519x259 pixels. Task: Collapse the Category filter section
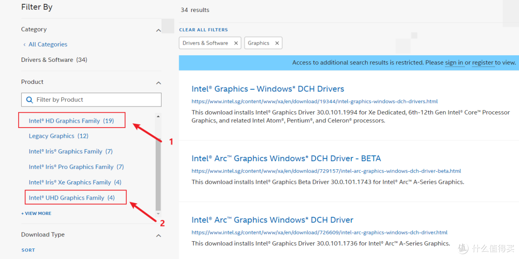coord(159,31)
